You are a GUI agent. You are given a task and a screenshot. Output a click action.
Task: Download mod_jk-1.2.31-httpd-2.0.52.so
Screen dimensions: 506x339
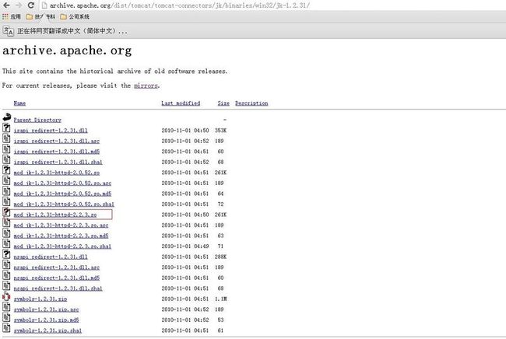[x=57, y=173]
